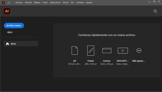
Task: Open the Ayuda menu
Action: [x=89, y=3]
